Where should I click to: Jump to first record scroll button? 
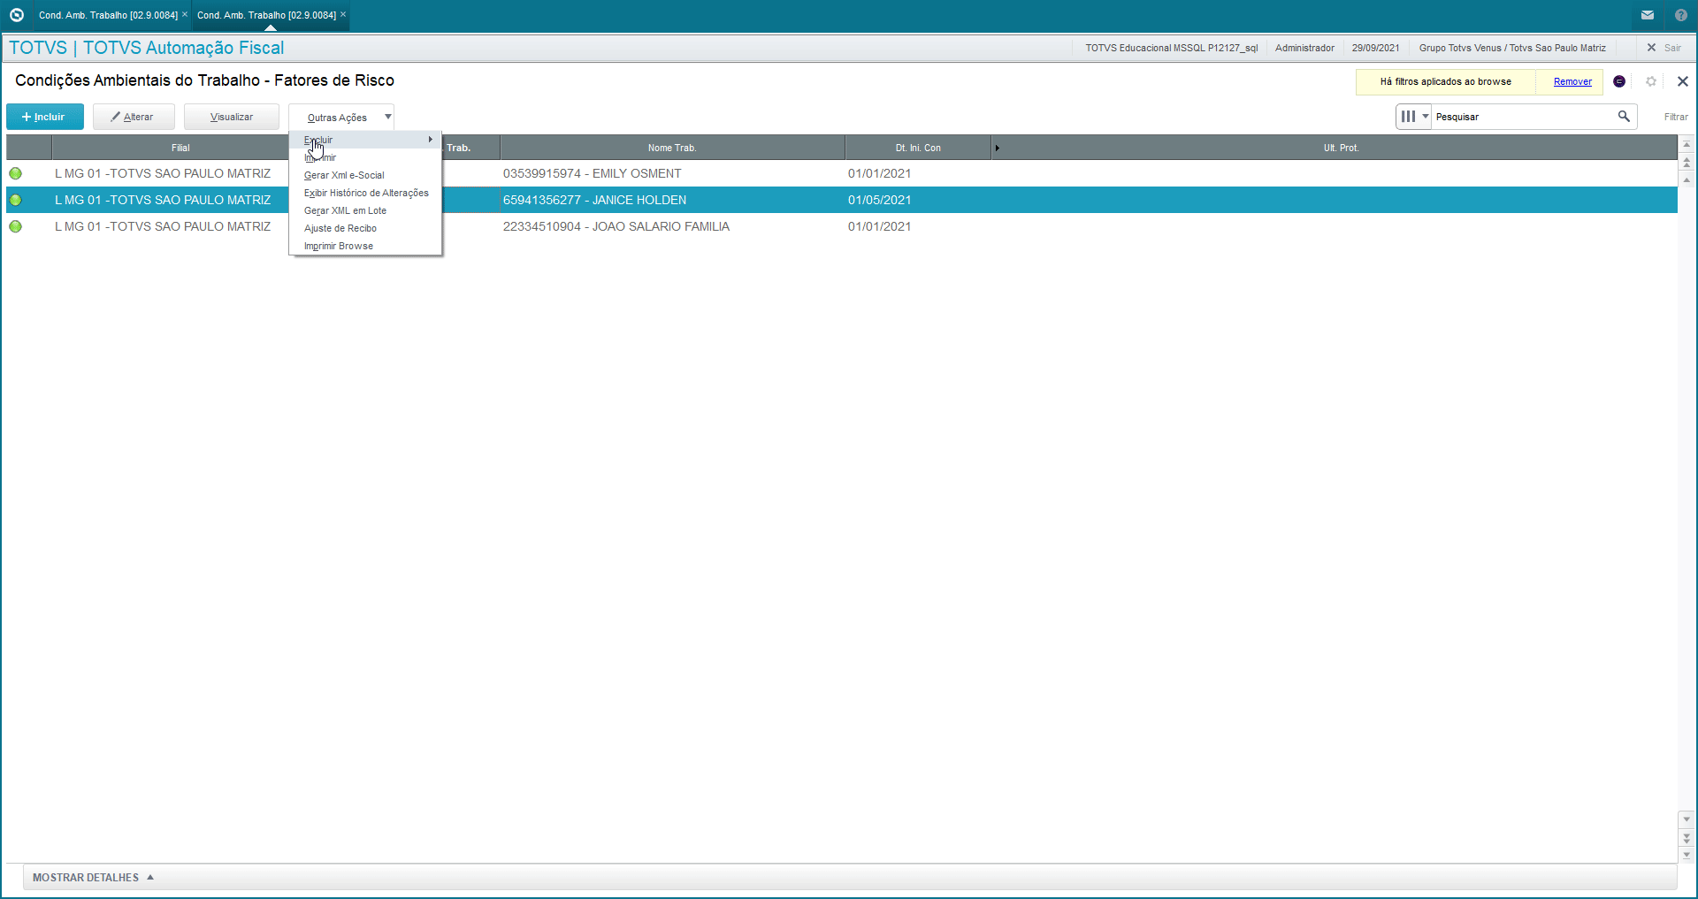pyautogui.click(x=1687, y=144)
